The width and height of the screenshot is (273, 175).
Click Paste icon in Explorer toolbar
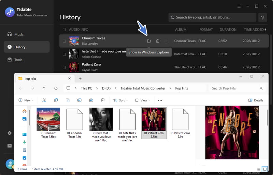[68, 100]
